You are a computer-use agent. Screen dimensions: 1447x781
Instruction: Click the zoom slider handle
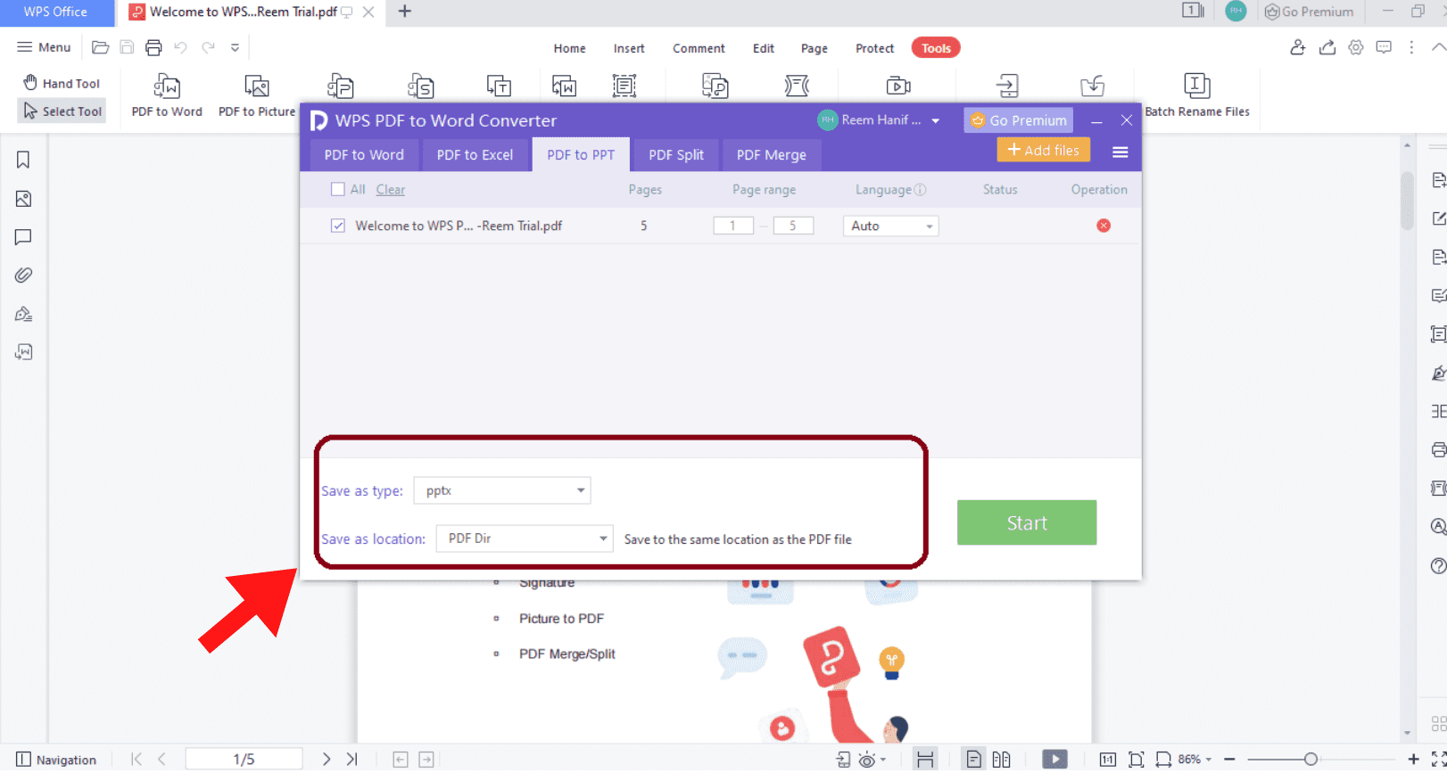[x=1311, y=760]
